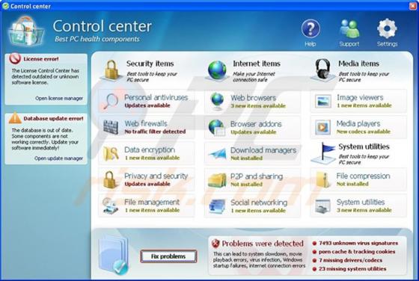Viewport: 419px width, 281px height.
Task: Click 'porn cache & tracking cookies' text
Action: tap(357, 252)
